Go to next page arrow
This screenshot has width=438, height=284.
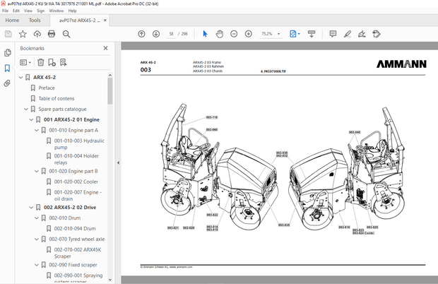pos(156,34)
